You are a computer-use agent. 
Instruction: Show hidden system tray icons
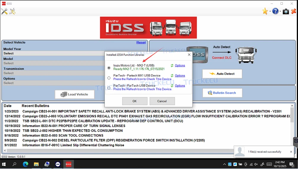tap(224, 164)
